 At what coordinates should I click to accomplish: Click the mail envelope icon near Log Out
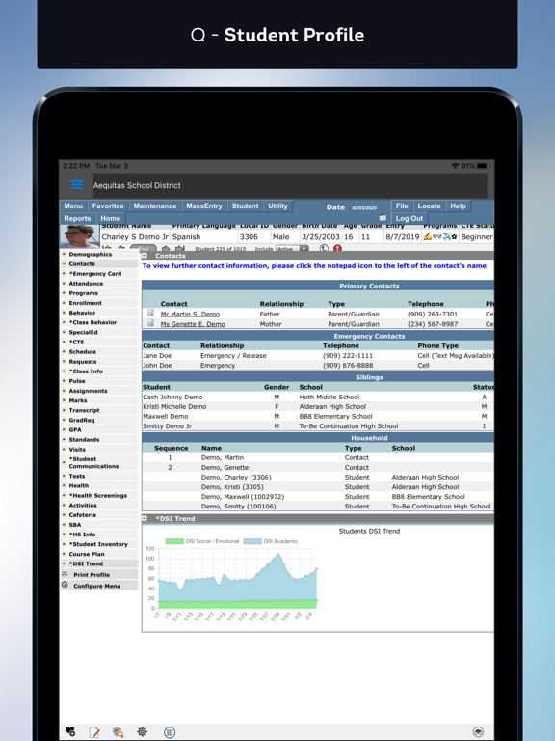click(x=383, y=218)
